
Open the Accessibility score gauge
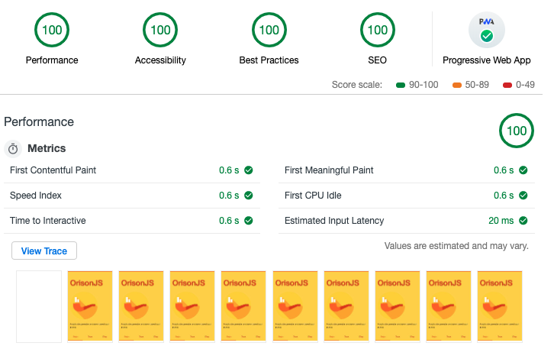[x=160, y=30]
